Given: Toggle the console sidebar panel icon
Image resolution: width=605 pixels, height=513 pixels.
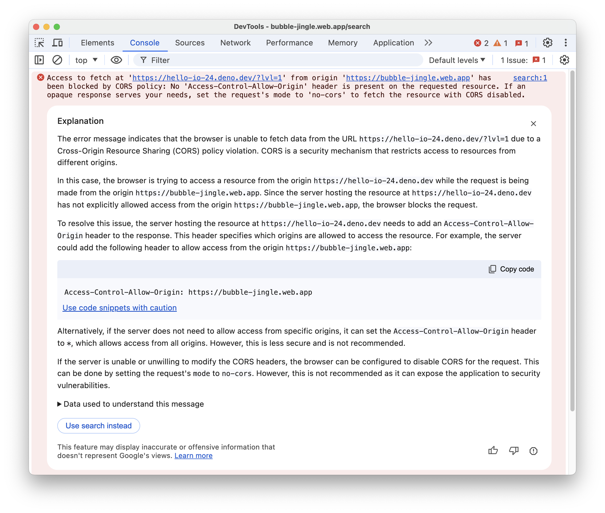Looking at the screenshot, I should pyautogui.click(x=40, y=61).
